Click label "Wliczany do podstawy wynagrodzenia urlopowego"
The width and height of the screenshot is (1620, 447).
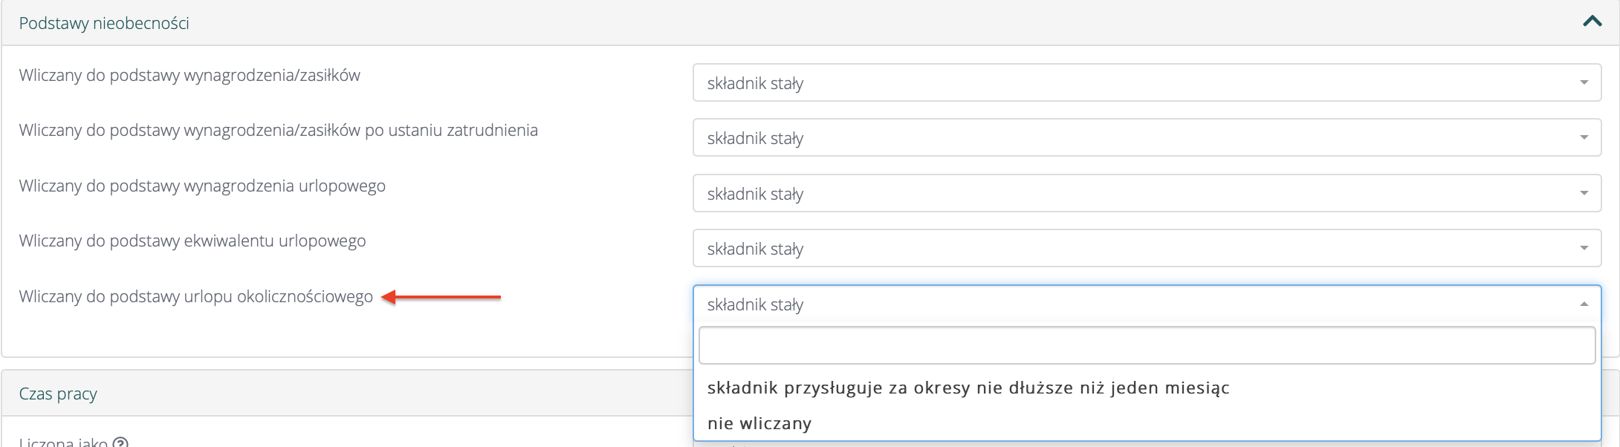(x=201, y=186)
